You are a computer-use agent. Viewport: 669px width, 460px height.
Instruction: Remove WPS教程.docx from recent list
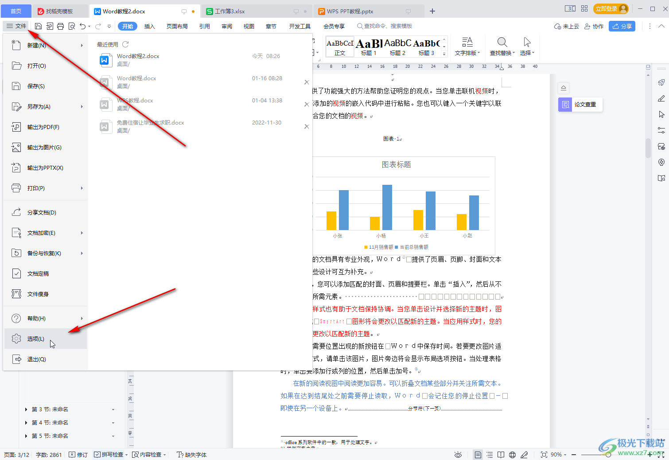click(307, 105)
